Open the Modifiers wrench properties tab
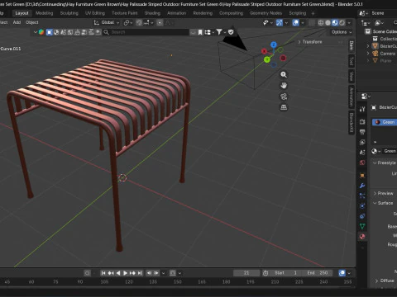The image size is (397, 297). (x=362, y=186)
